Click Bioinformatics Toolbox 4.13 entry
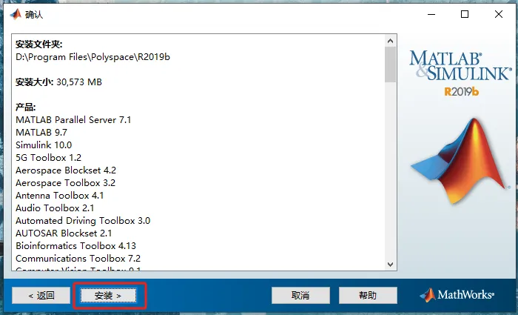 [x=75, y=245]
